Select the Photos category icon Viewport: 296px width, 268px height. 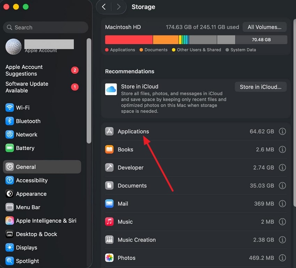pos(109,258)
